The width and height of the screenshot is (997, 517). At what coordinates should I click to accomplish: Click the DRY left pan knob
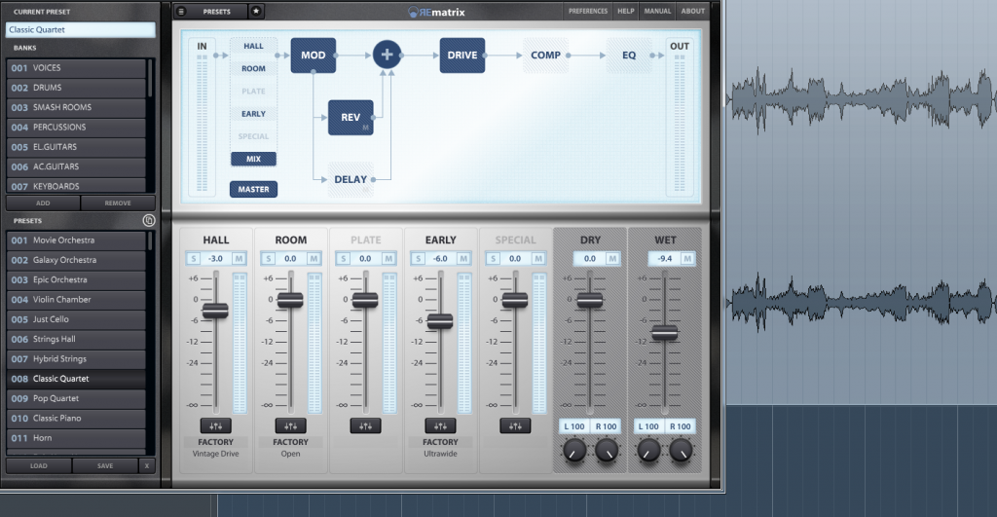574,450
